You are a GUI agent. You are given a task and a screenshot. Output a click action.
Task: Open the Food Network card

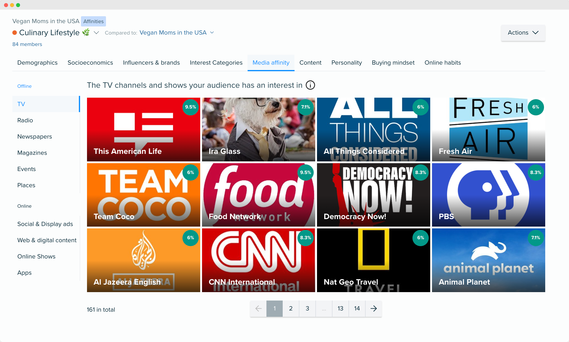tap(259, 195)
